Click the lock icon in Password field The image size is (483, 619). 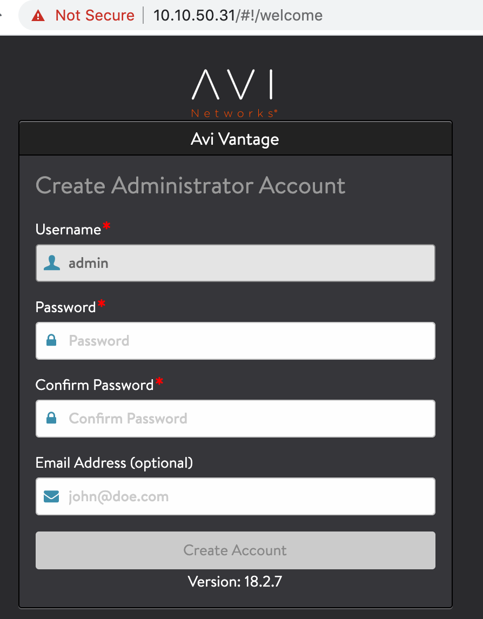tap(51, 340)
